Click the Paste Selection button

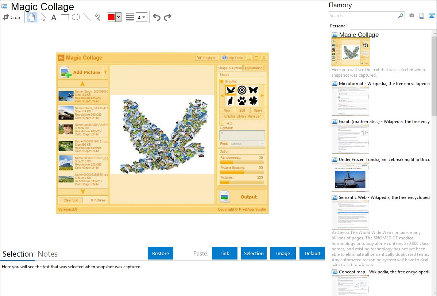254,253
